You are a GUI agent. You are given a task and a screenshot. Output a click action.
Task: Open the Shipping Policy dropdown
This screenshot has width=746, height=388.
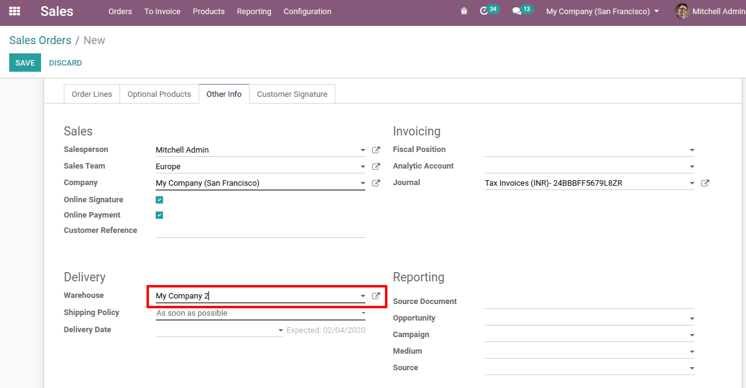261,313
